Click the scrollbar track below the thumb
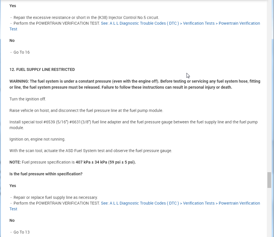Viewport: 274px width, 237px height. click(x=269, y=212)
